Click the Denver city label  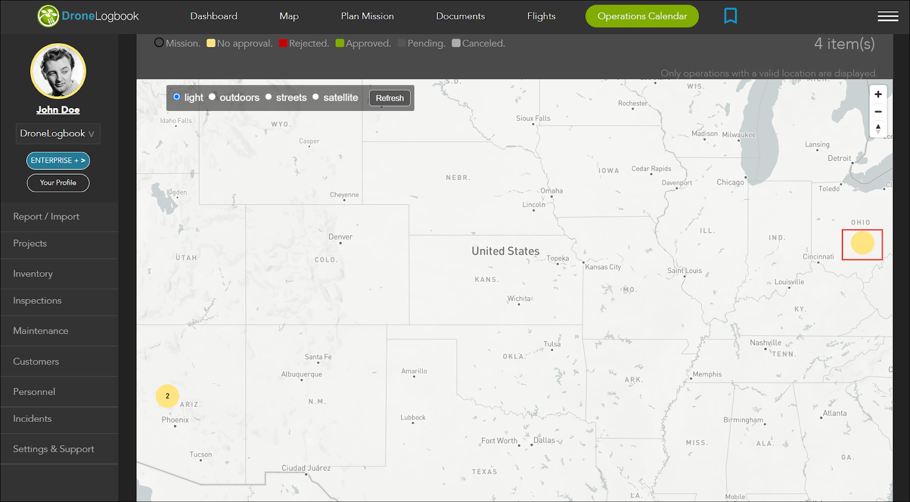340,237
